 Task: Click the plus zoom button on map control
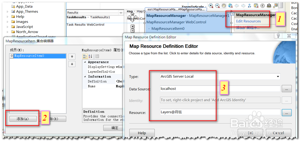132,27
